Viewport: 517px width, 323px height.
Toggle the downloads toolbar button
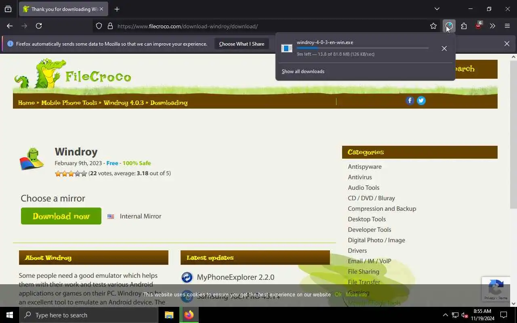click(449, 26)
